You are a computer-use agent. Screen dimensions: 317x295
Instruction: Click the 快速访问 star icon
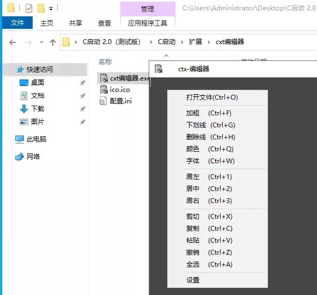[20, 70]
